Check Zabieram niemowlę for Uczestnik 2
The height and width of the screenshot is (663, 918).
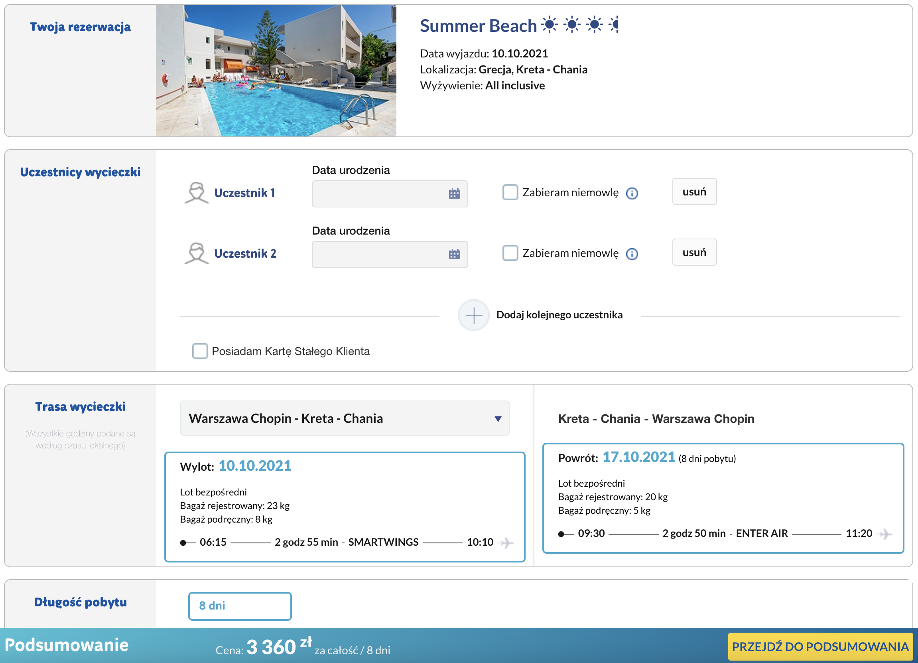click(x=510, y=254)
